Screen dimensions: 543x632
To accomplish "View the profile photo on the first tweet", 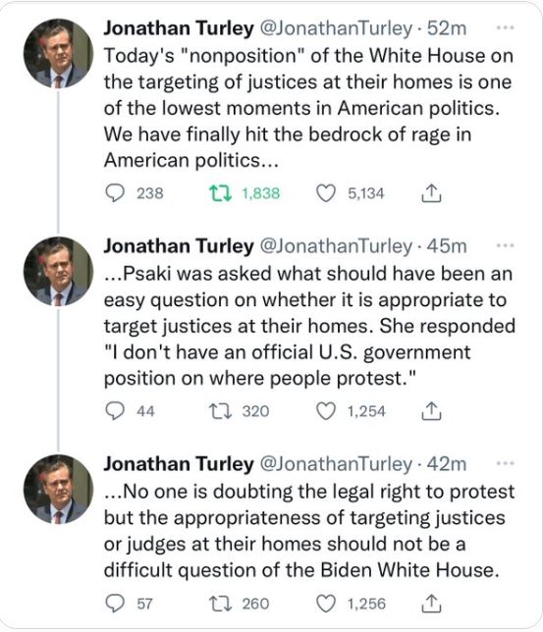I will click(x=59, y=54).
